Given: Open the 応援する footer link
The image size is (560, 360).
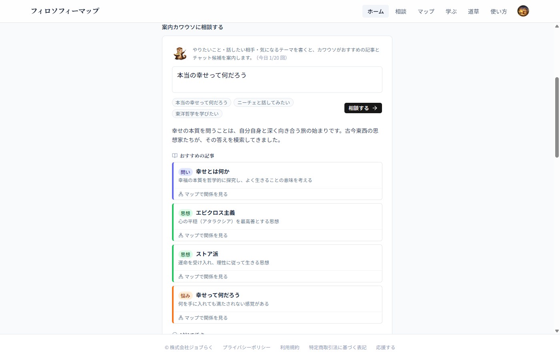Looking at the screenshot, I should pos(386,348).
